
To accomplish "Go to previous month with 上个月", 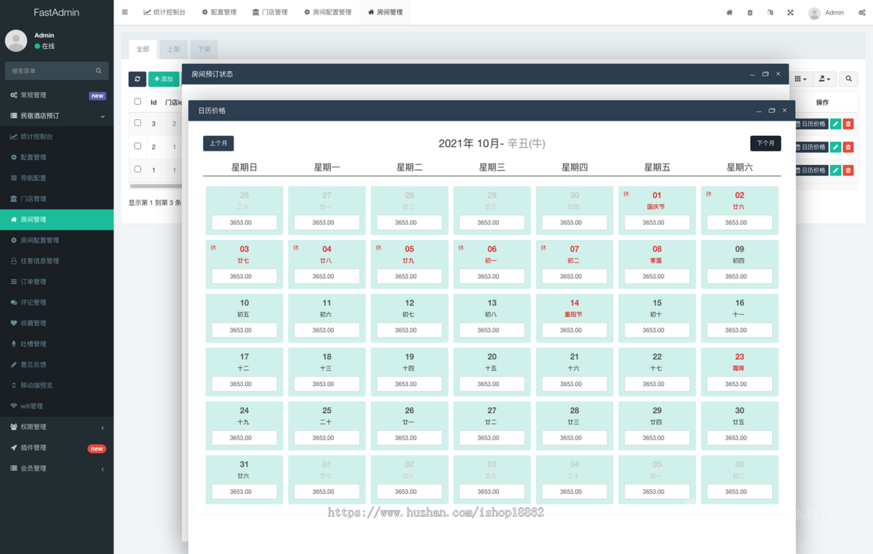I will [218, 143].
